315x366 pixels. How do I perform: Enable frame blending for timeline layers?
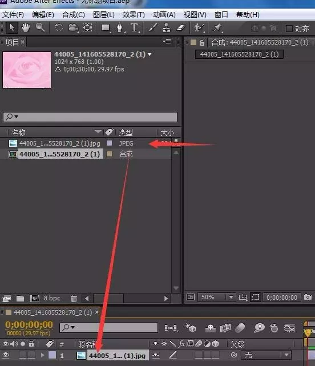[x=225, y=328]
